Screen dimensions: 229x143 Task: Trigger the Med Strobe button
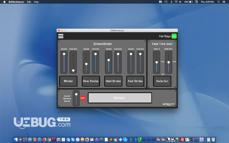(113, 81)
